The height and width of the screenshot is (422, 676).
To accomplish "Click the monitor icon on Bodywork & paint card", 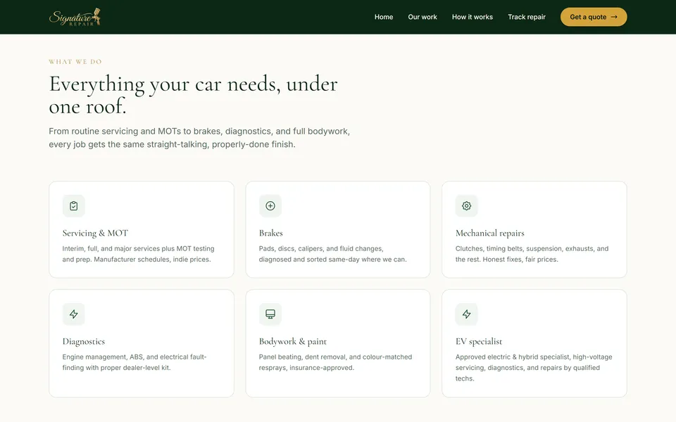I will (270, 314).
